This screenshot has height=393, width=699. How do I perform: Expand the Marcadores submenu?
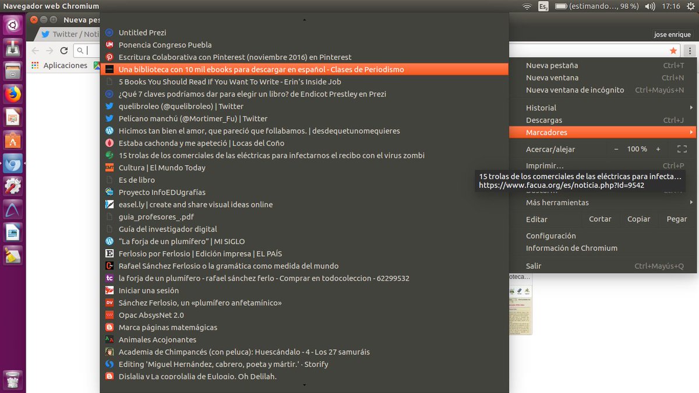602,132
